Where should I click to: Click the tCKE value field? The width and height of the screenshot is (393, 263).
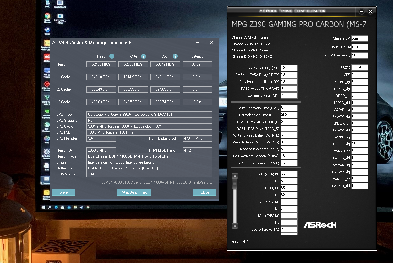(x=360, y=75)
